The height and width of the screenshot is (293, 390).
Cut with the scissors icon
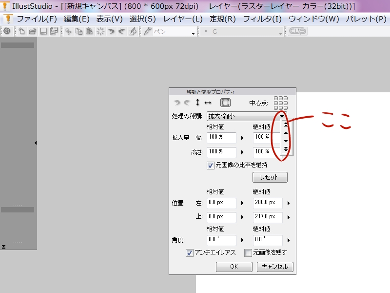pos(68,31)
